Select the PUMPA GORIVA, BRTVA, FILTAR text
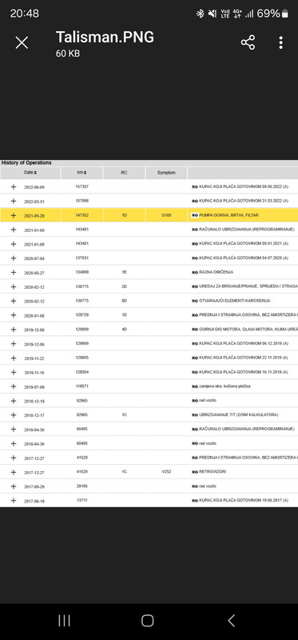The height and width of the screenshot is (640, 298). pos(228,215)
